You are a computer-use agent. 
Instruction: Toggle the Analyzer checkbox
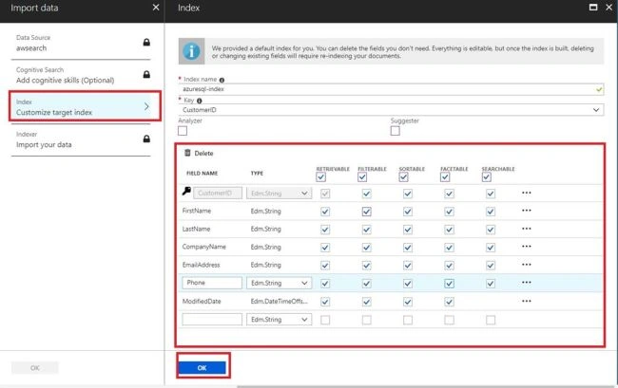coord(183,131)
